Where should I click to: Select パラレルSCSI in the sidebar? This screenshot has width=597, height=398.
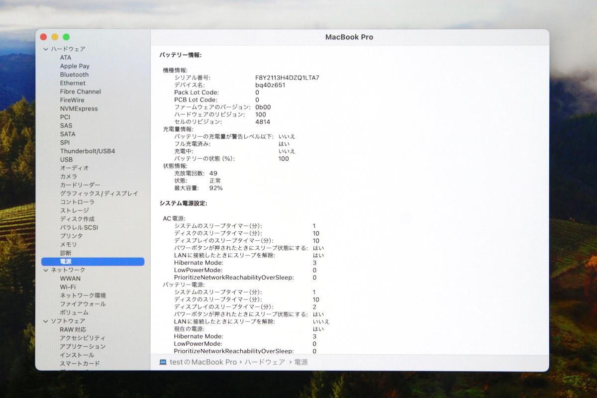(x=79, y=227)
